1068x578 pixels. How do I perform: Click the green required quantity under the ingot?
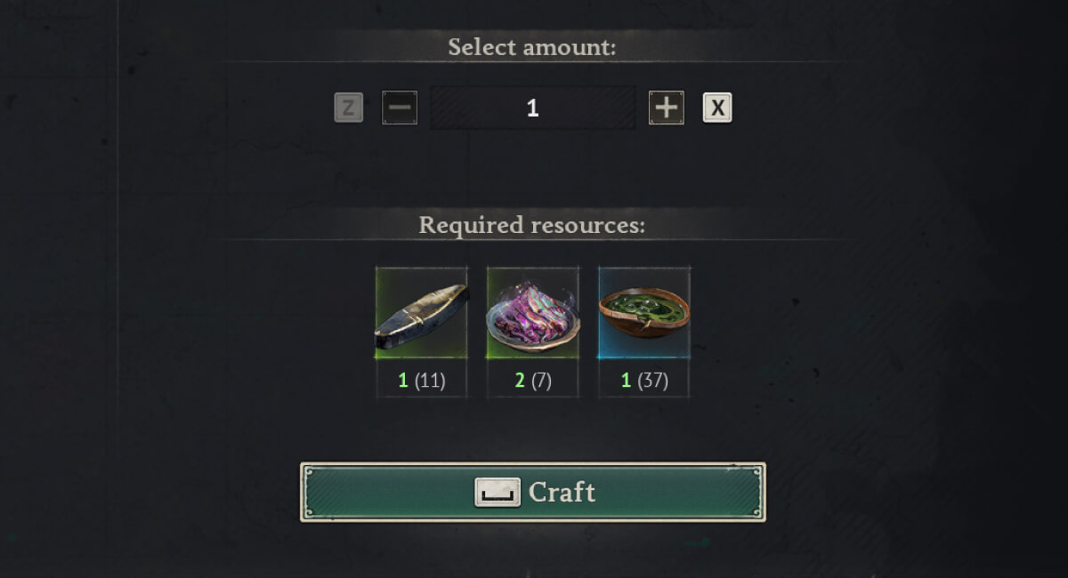click(403, 381)
